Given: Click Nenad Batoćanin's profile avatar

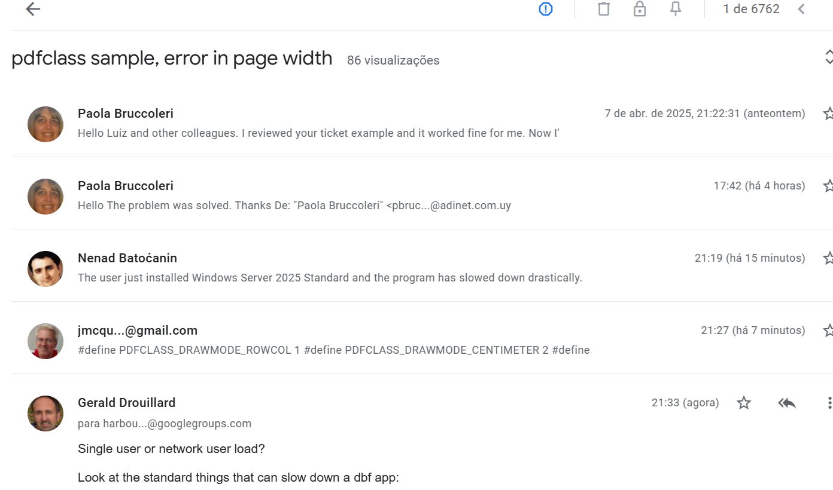Looking at the screenshot, I should 45,269.
